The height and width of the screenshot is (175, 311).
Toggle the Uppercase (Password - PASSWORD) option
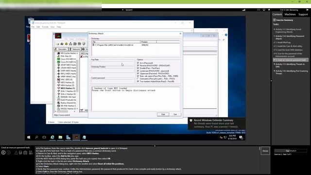click(x=138, y=73)
